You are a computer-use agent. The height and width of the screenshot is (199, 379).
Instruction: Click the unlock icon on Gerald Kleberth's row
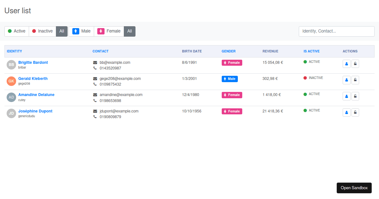(x=355, y=80)
